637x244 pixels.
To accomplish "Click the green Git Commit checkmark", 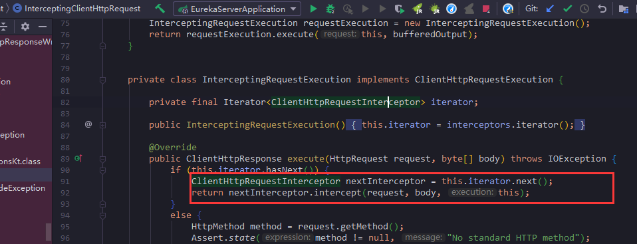I will click(568, 8).
